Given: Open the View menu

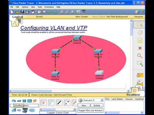Looking at the screenshot, I should point(33,7).
